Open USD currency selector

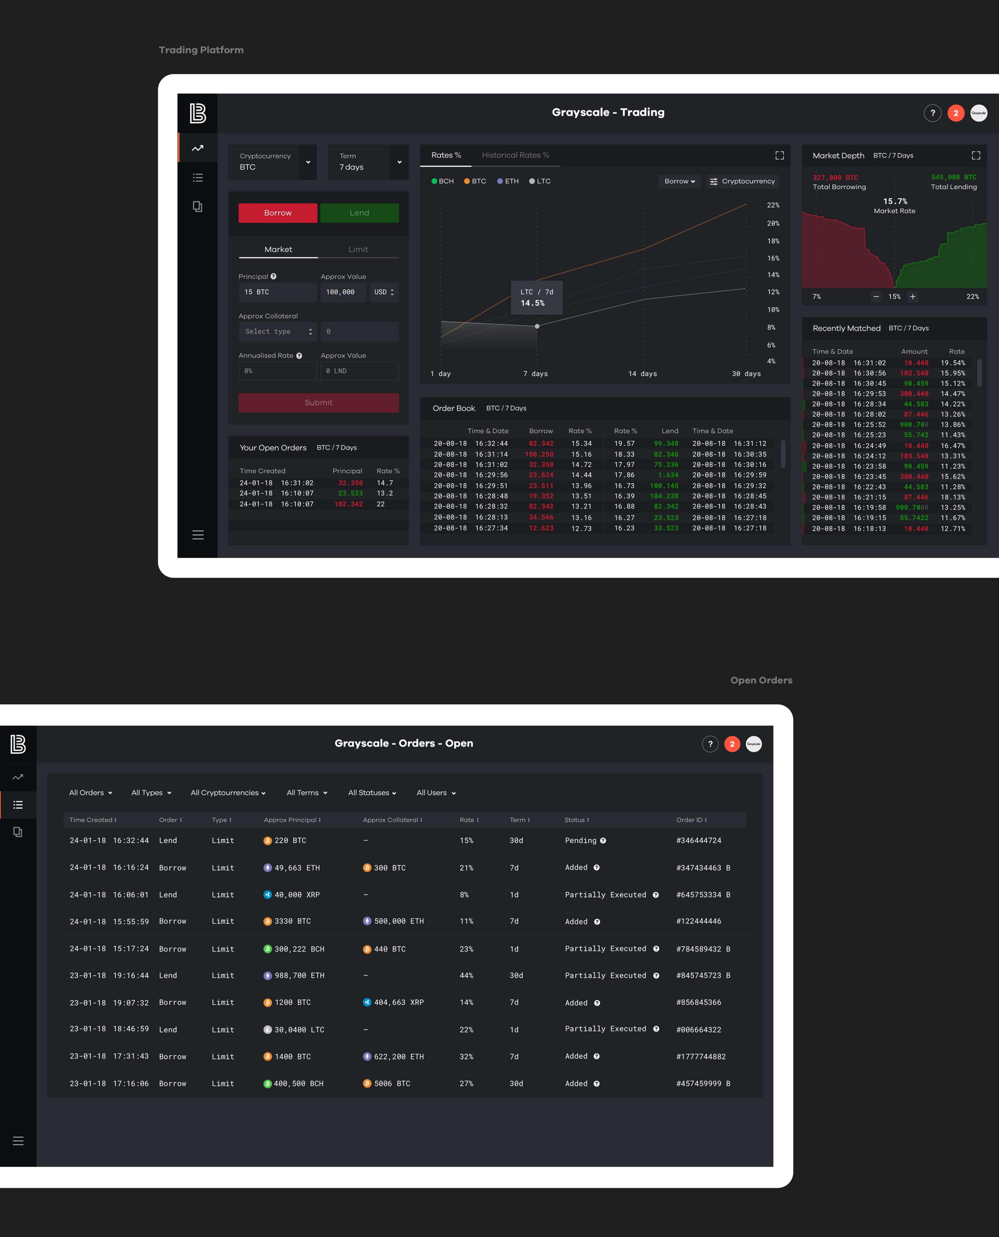[384, 292]
